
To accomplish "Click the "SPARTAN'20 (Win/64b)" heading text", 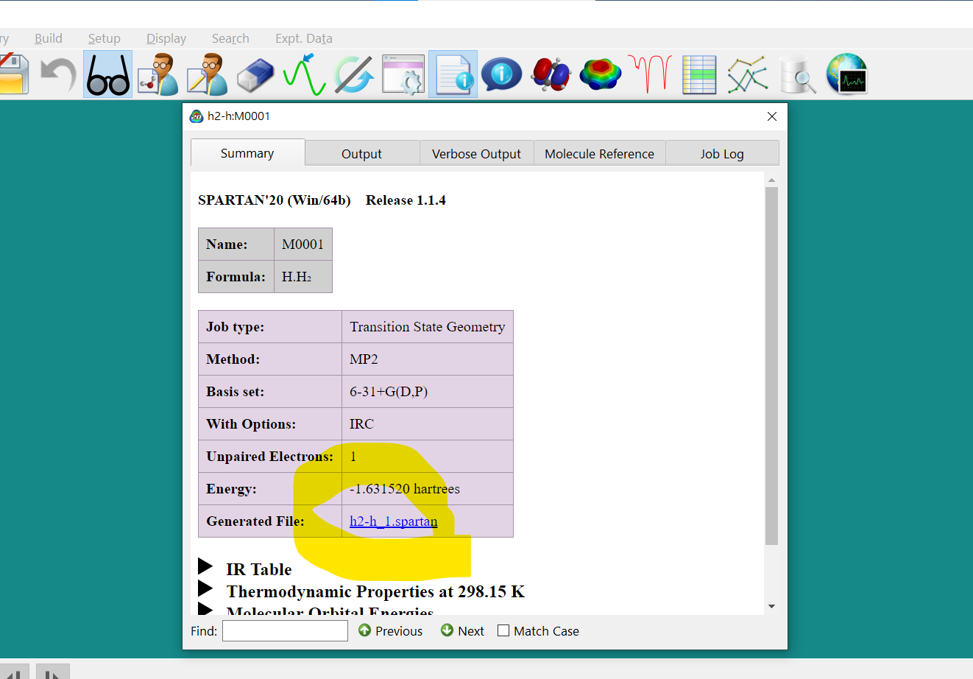I will 275,200.
